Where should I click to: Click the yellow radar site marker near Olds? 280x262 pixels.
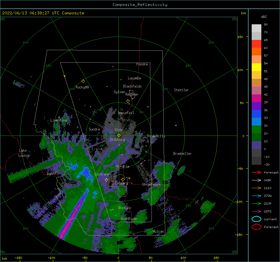pos(119,136)
